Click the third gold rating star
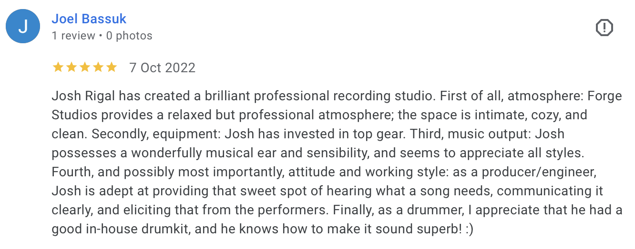Viewport: 635px width, 249px height. [84, 67]
